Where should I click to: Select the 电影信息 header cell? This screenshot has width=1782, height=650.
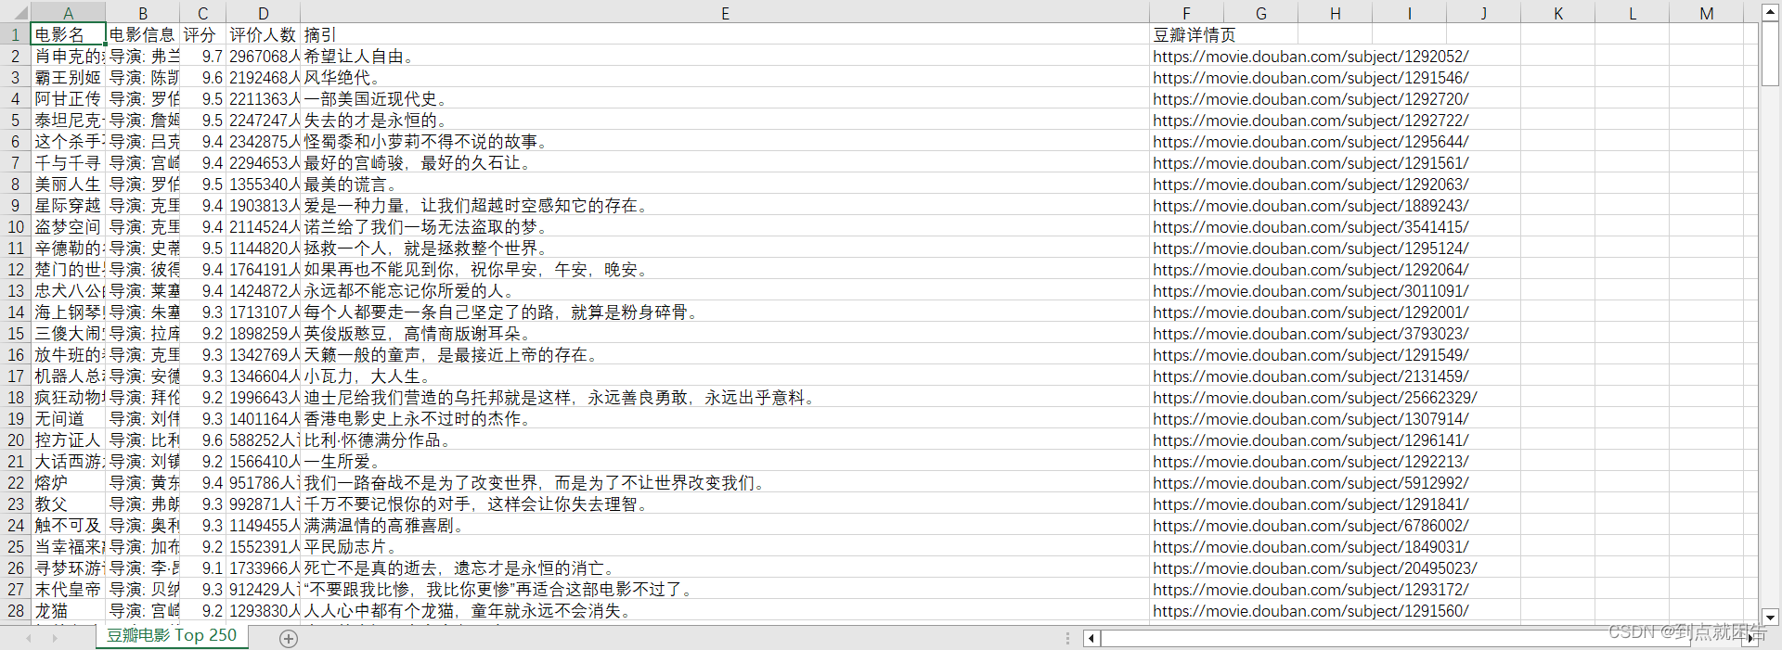pos(142,34)
